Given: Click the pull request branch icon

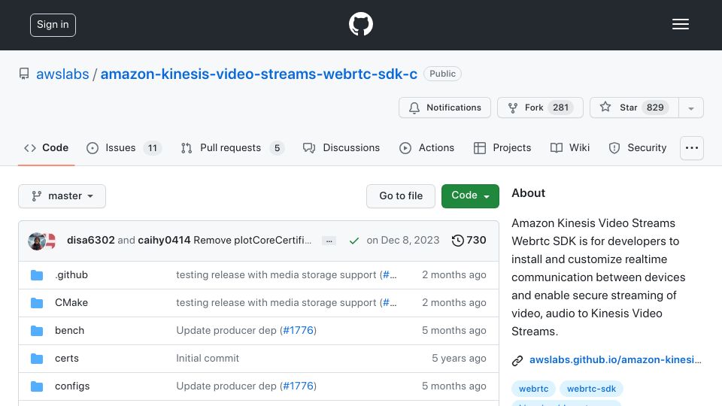Looking at the screenshot, I should (187, 148).
